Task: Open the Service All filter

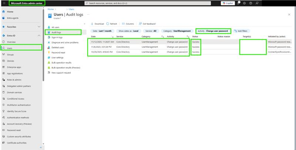Action: [x=151, y=31]
